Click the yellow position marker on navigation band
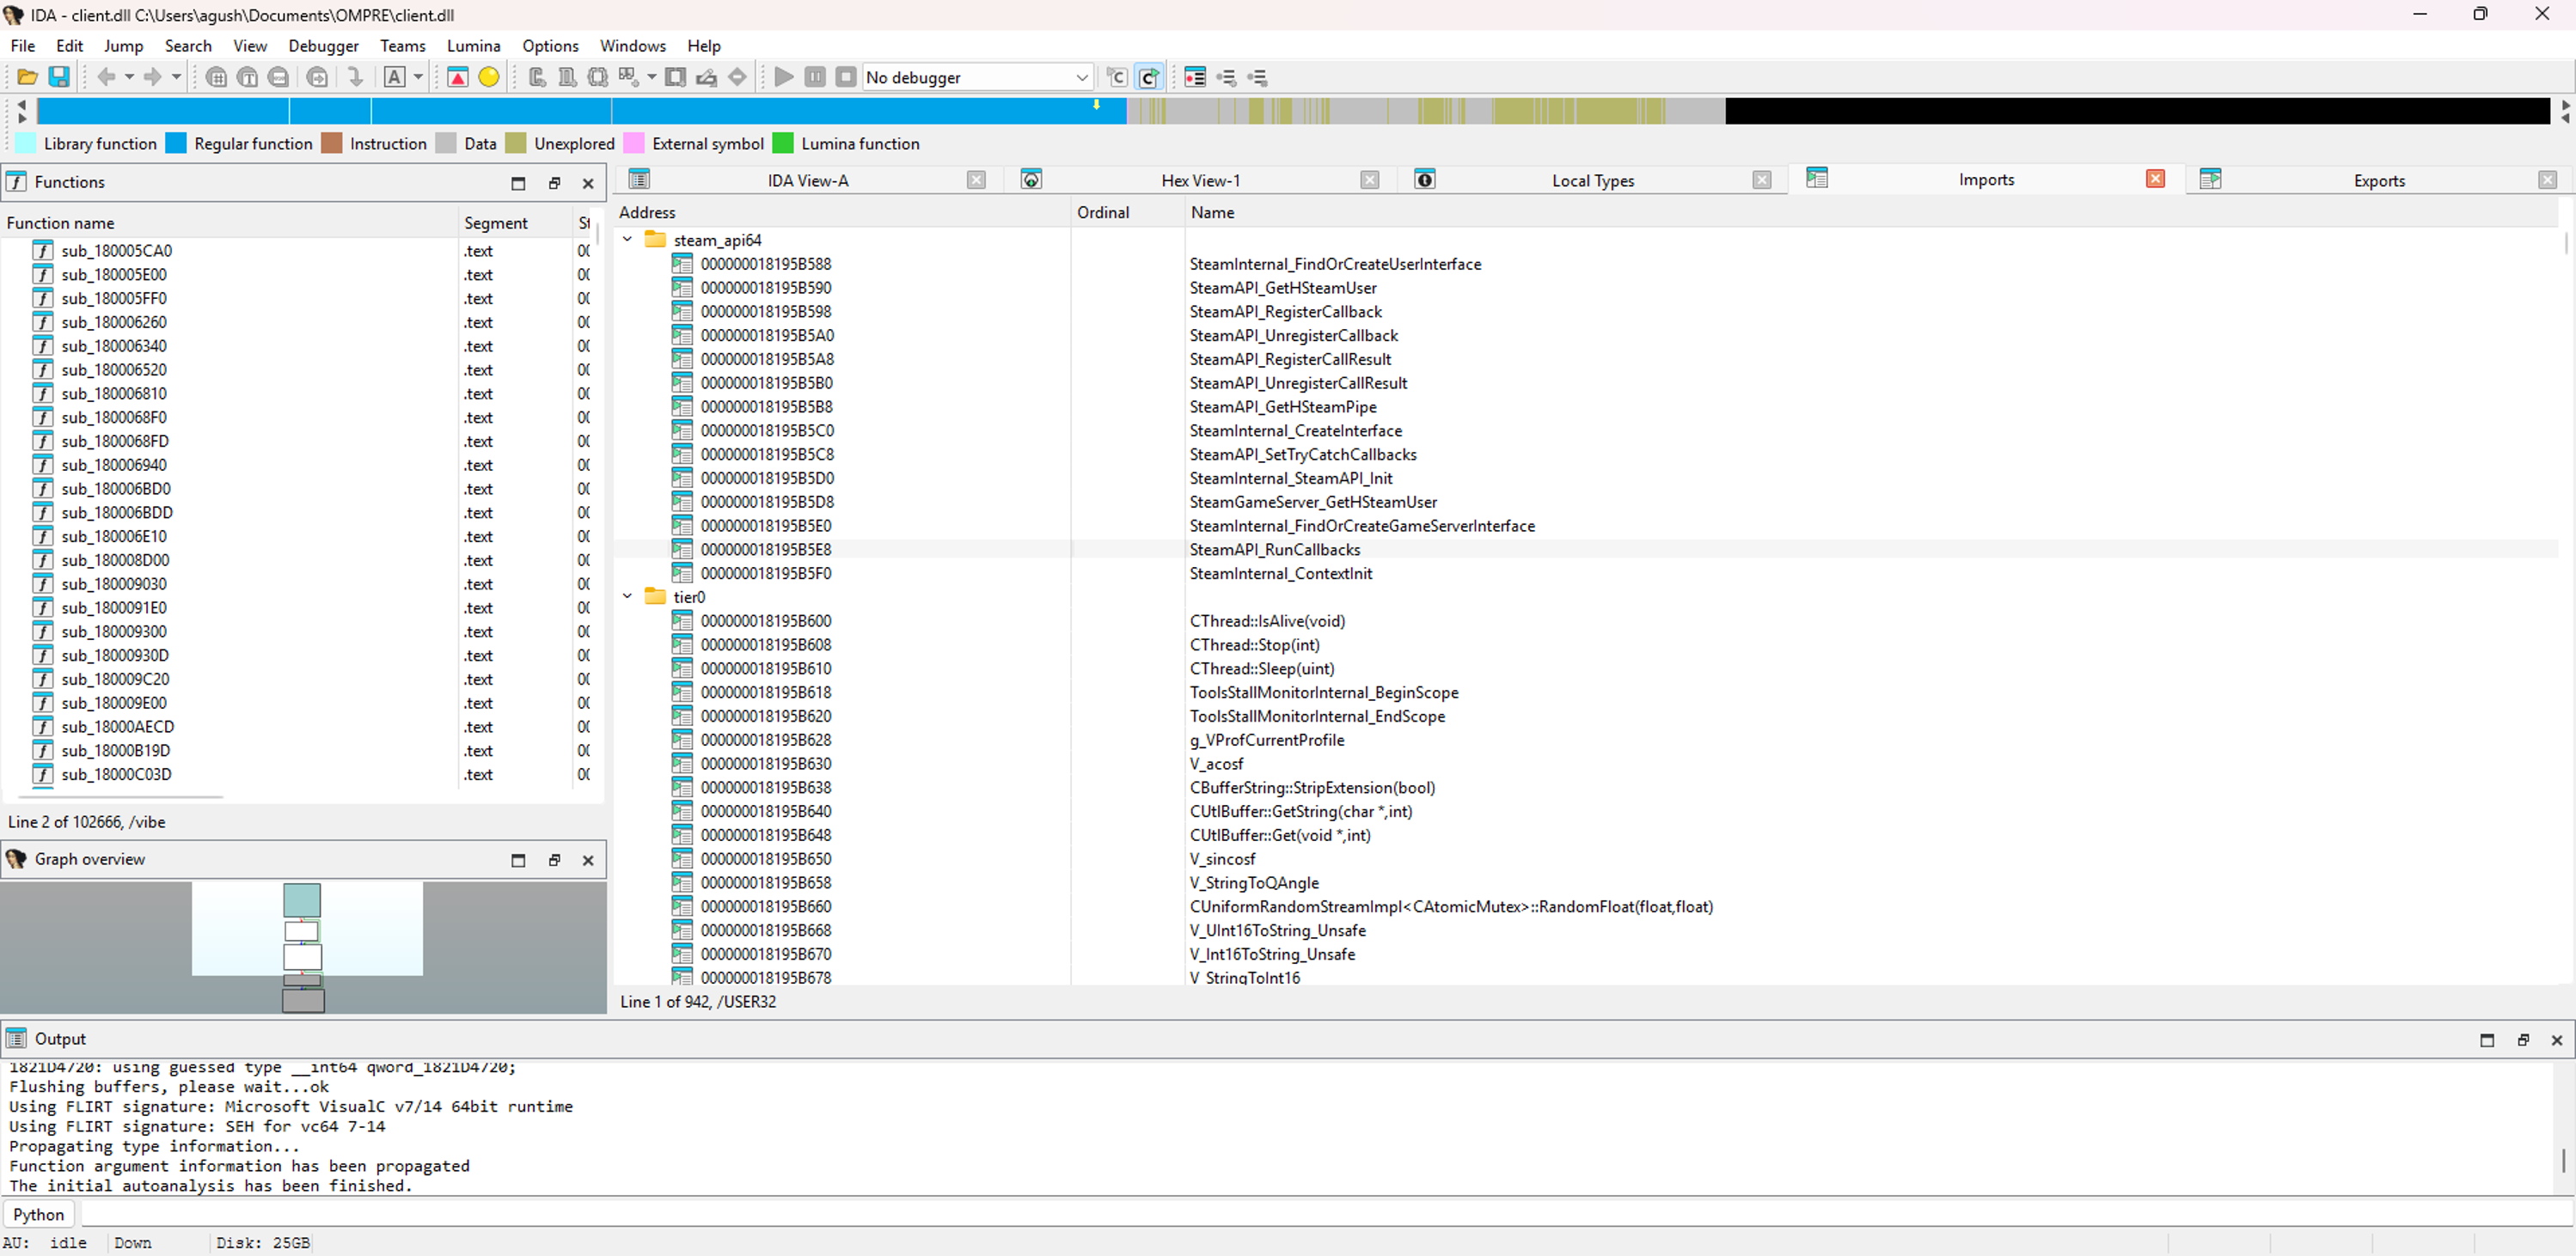Viewport: 2576px width, 1256px height. [1097, 104]
